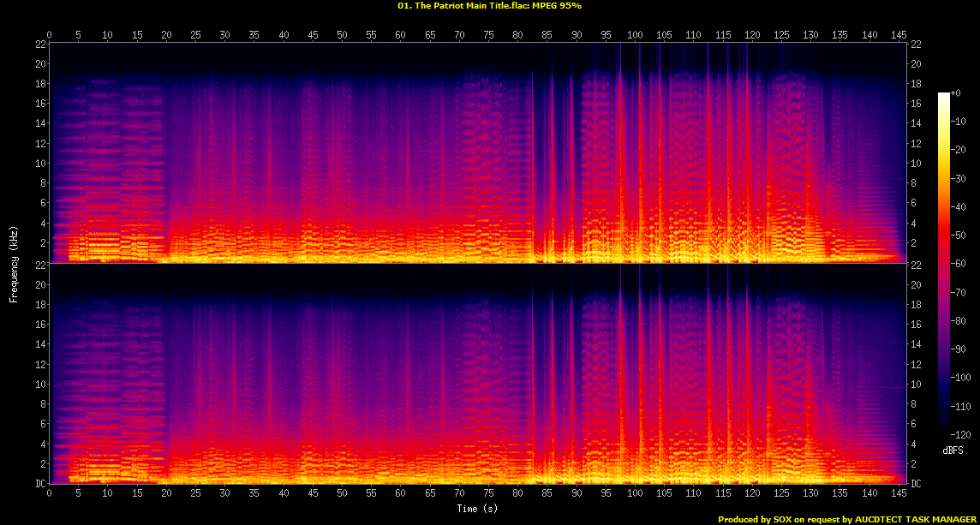The image size is (980, 525).
Task: Click the "Time (s)" axis label
Action: (x=478, y=509)
